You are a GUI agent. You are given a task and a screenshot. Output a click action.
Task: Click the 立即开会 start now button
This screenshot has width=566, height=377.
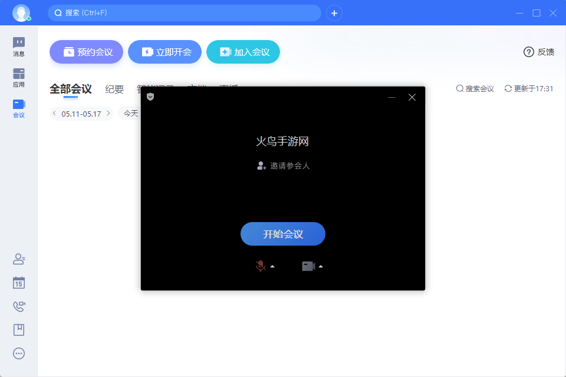[x=164, y=52]
